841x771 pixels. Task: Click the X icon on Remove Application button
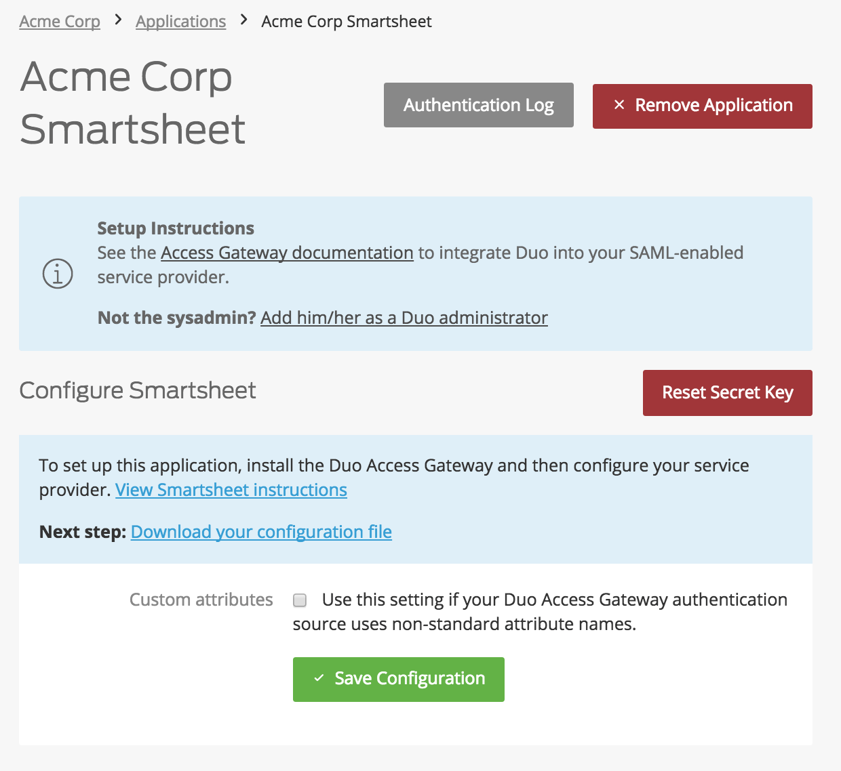(x=619, y=105)
